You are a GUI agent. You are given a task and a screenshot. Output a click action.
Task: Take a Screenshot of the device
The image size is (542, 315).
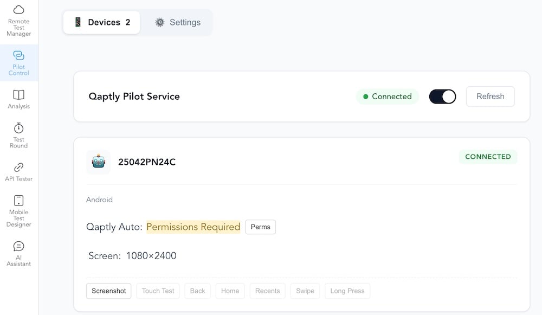108,291
